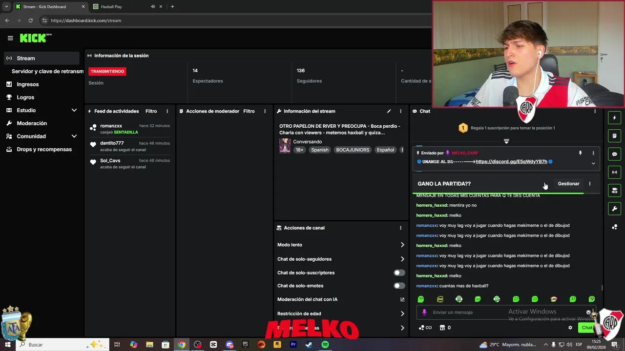625x351 pixels.
Task: Switch to the Haxball Play browser tab
Action: 127,7
